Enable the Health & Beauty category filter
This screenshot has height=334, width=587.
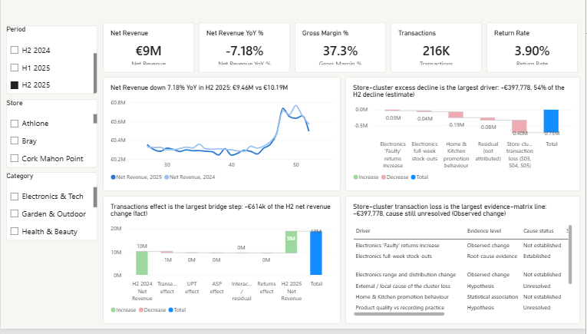coord(15,231)
